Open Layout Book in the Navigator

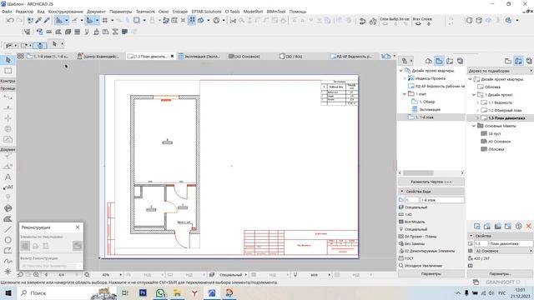450,61
